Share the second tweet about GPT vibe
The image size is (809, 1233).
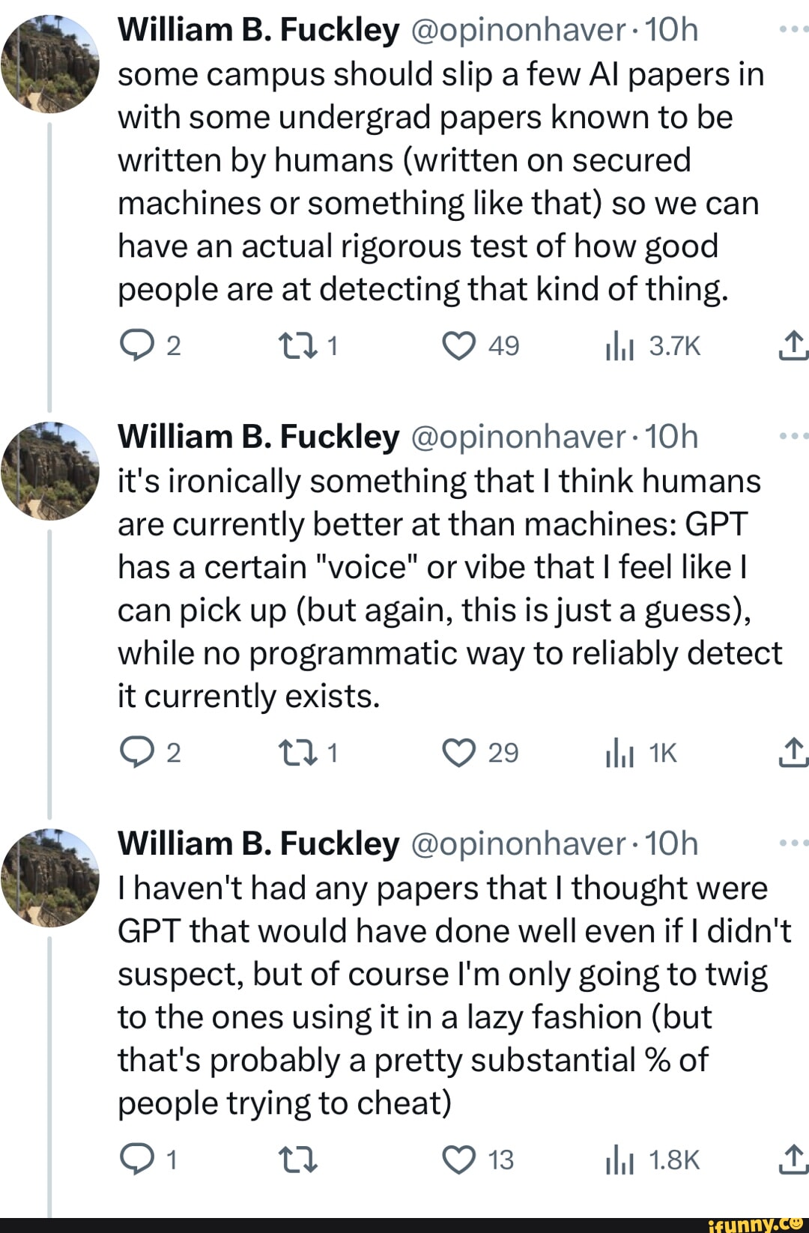(x=793, y=752)
